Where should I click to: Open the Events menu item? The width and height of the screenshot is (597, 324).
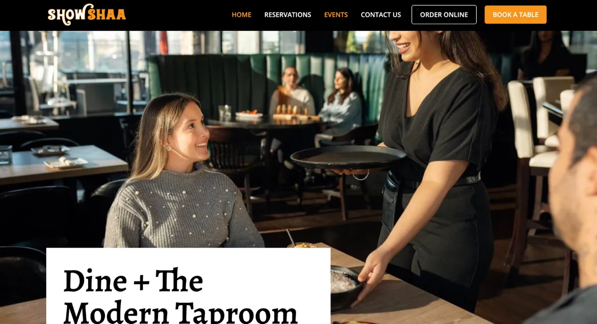(336, 15)
